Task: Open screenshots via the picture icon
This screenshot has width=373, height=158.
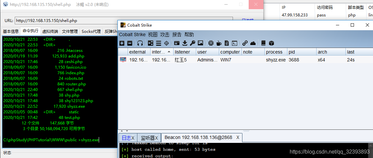Action: click(x=200, y=43)
